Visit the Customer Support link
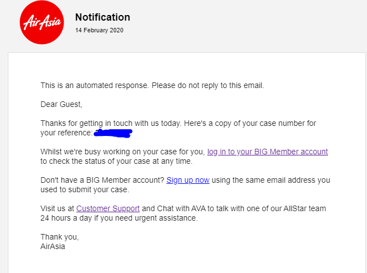367x273 pixels. 108,208
